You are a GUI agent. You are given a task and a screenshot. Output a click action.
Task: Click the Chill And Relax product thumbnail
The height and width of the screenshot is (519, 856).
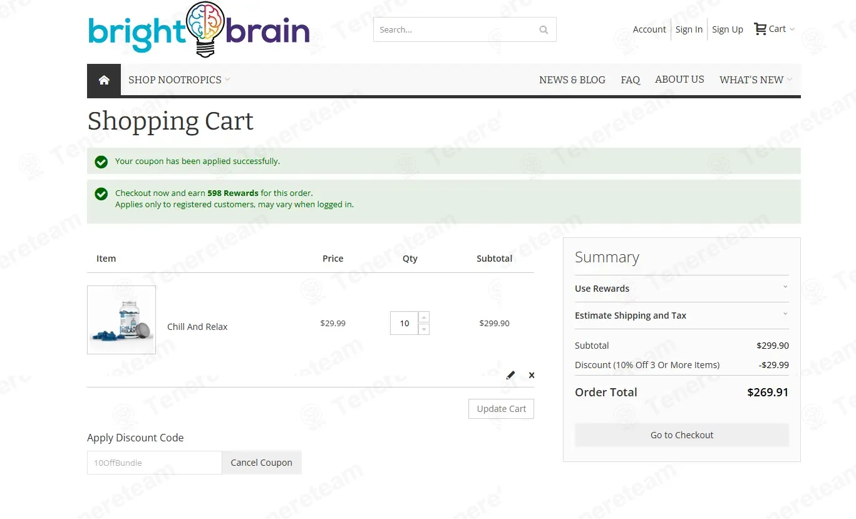click(121, 320)
